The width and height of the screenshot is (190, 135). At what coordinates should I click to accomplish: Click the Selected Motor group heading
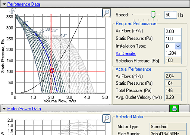[x=129, y=117]
